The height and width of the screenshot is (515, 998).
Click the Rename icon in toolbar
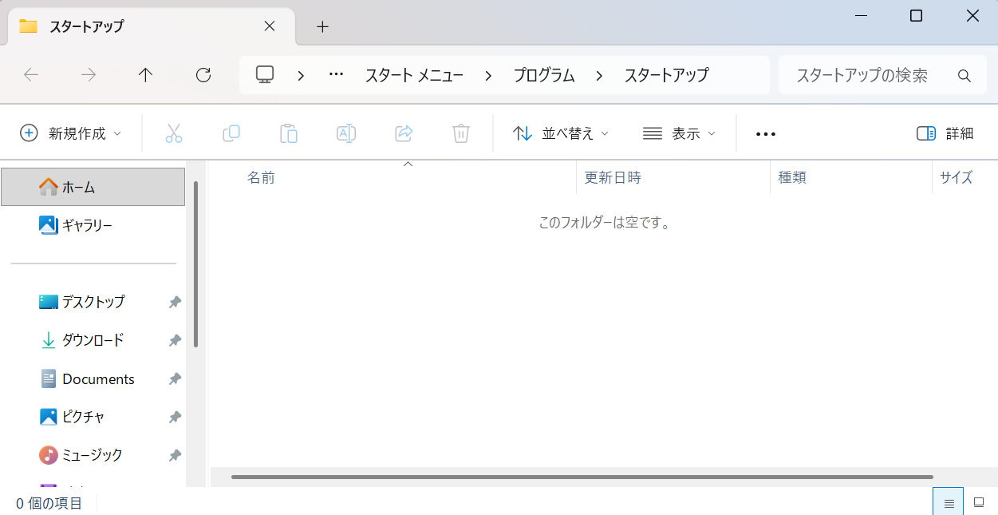coord(346,133)
